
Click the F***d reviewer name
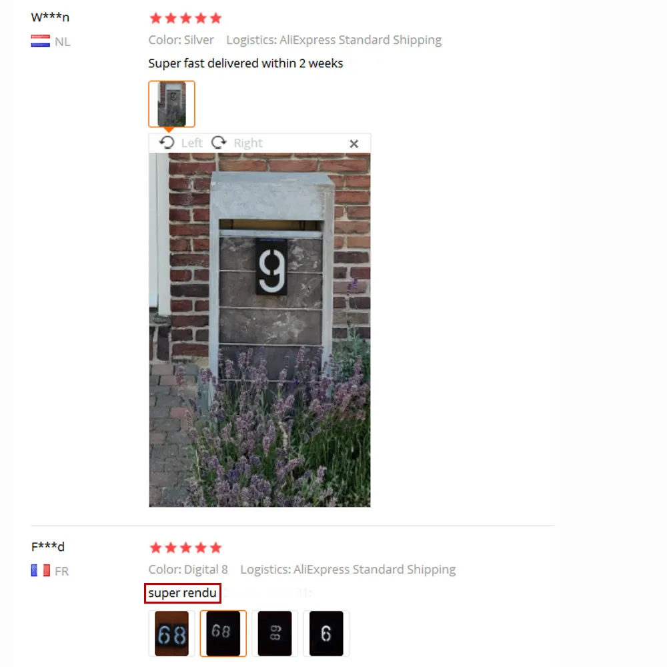click(47, 547)
